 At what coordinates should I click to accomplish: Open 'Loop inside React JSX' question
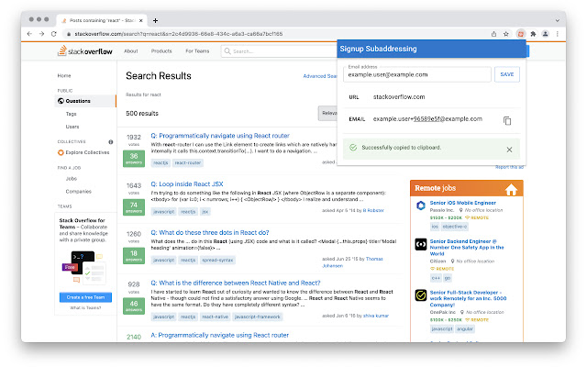coord(187,184)
